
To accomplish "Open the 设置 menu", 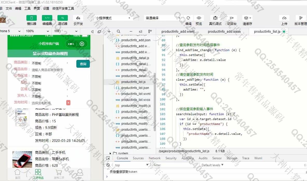I will [x=46, y=9].
